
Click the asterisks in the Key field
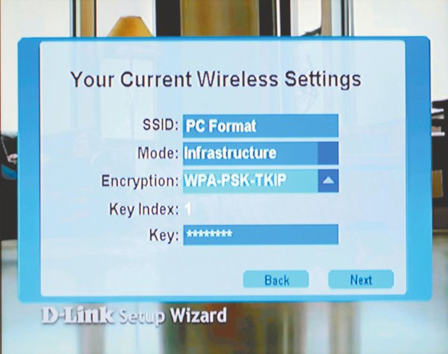(209, 234)
